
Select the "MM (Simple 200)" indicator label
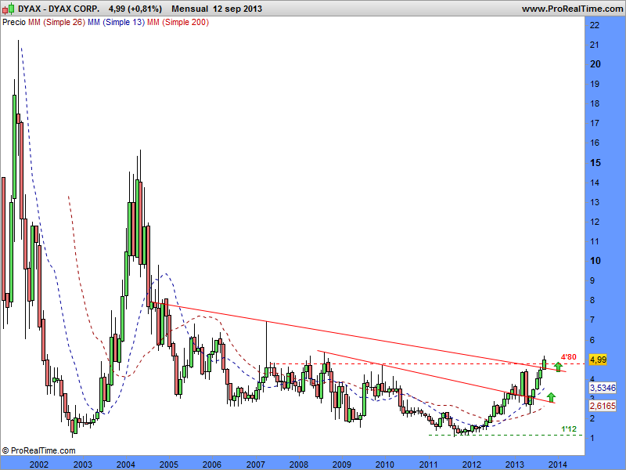click(x=178, y=23)
